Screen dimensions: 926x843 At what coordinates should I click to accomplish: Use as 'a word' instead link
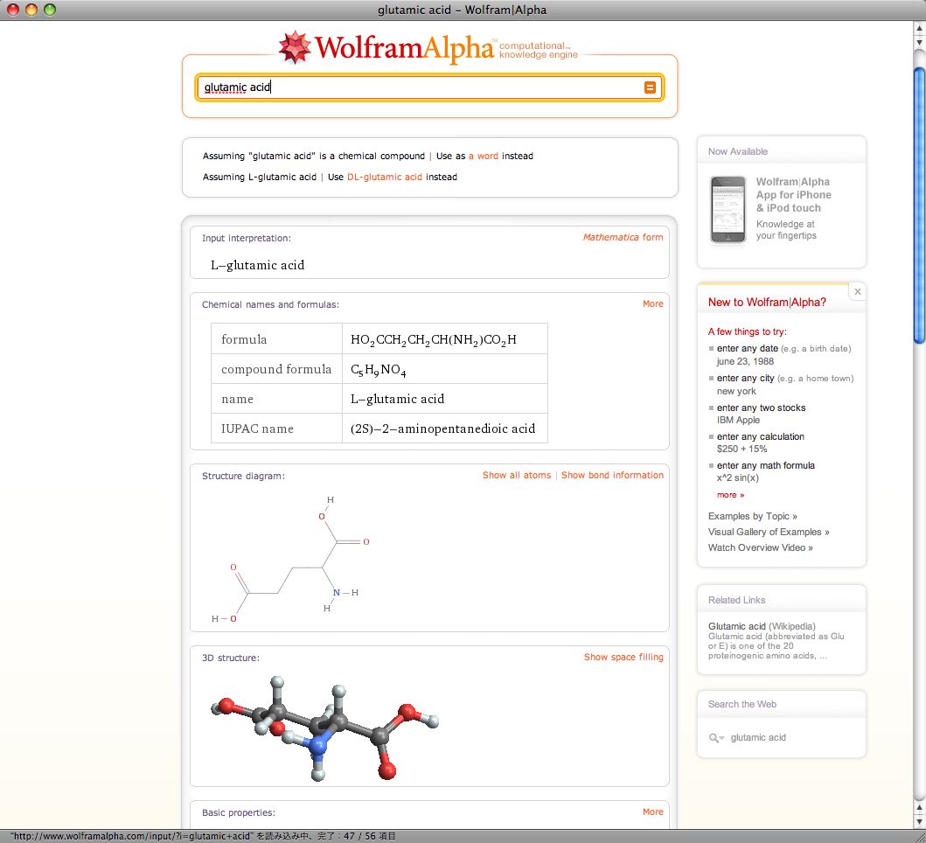tap(483, 156)
